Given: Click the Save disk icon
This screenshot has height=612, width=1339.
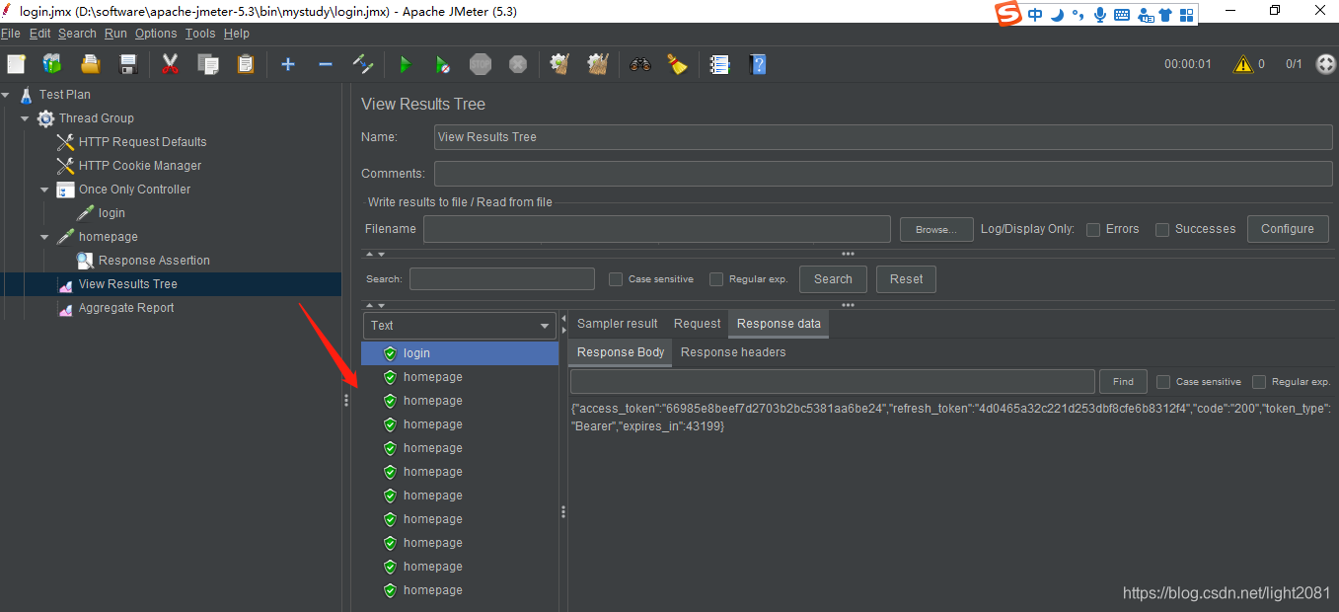Looking at the screenshot, I should [127, 64].
